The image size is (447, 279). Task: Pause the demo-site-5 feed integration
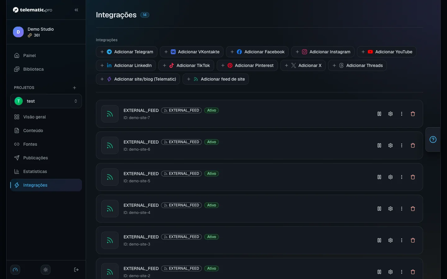click(379, 177)
